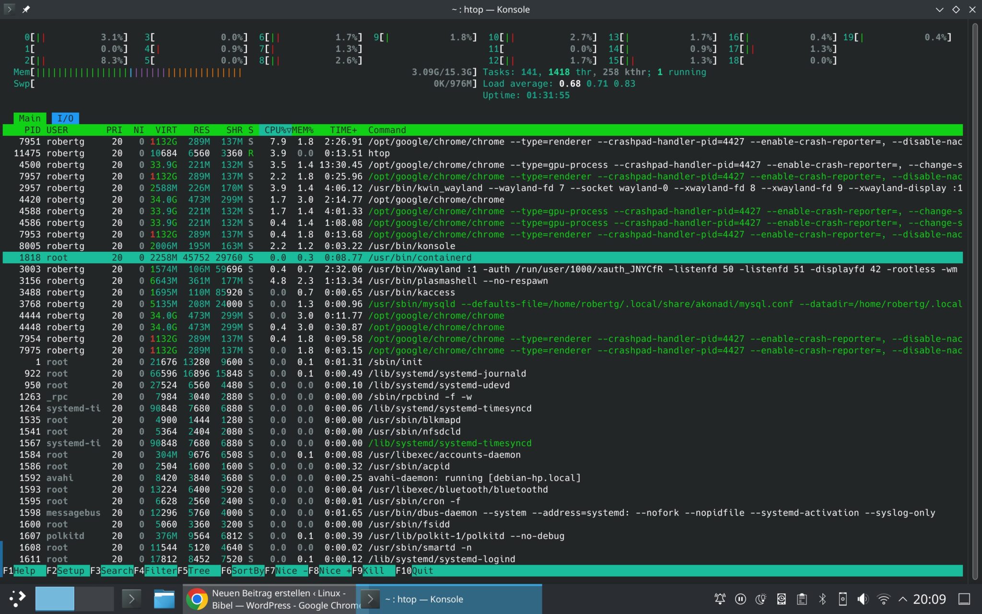Toggle Night Color from the tray
The image size is (982, 614).
[x=761, y=598]
